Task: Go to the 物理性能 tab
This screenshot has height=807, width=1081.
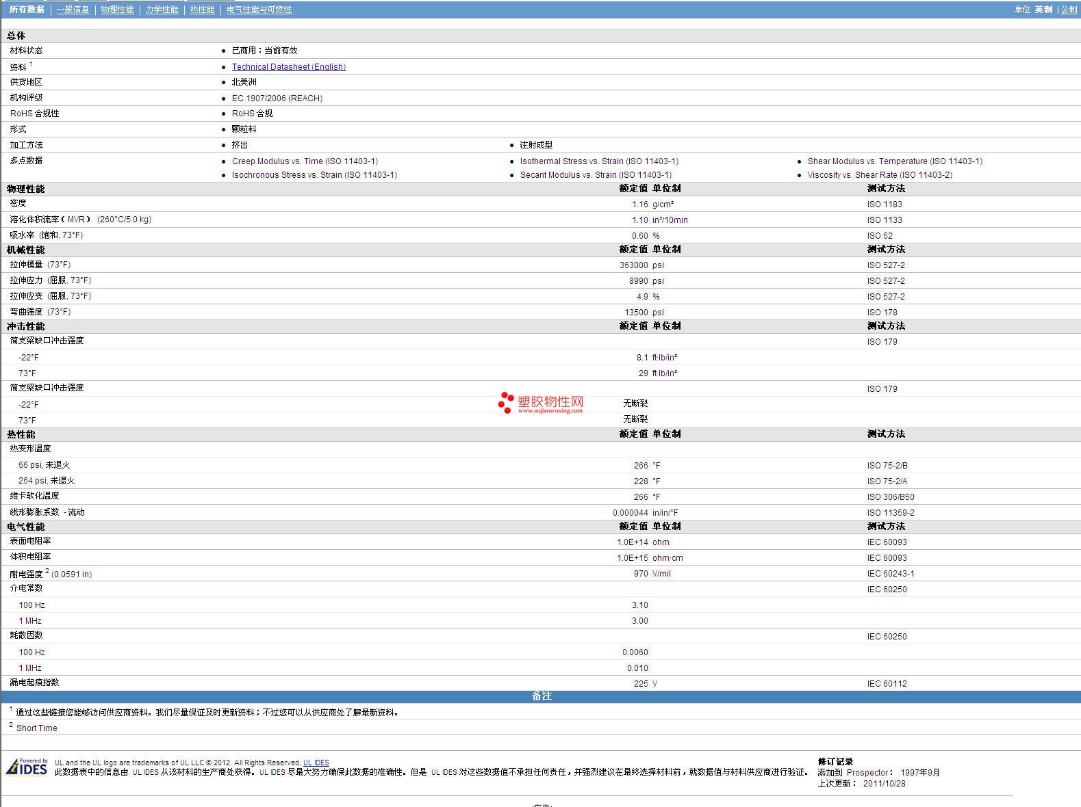Action: tap(117, 10)
